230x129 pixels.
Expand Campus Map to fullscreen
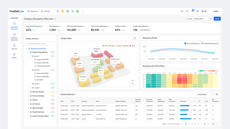135,38
